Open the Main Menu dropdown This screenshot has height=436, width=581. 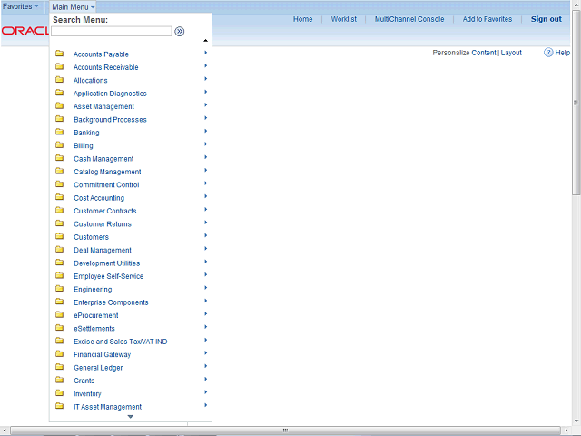(x=73, y=7)
